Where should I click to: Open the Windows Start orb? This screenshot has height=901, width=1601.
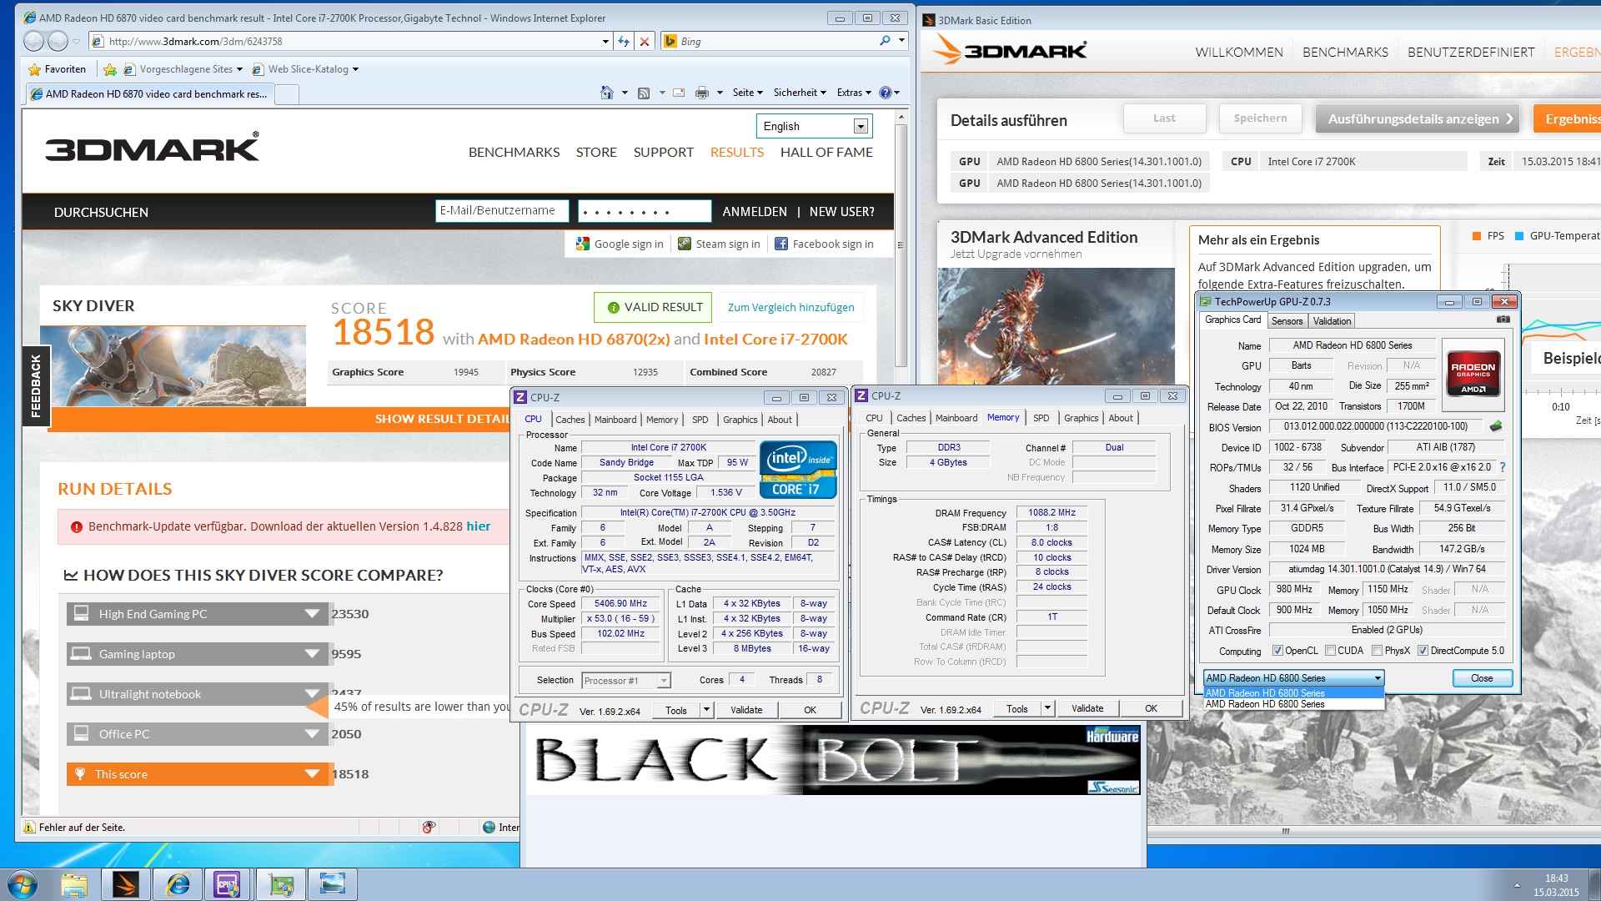[23, 884]
